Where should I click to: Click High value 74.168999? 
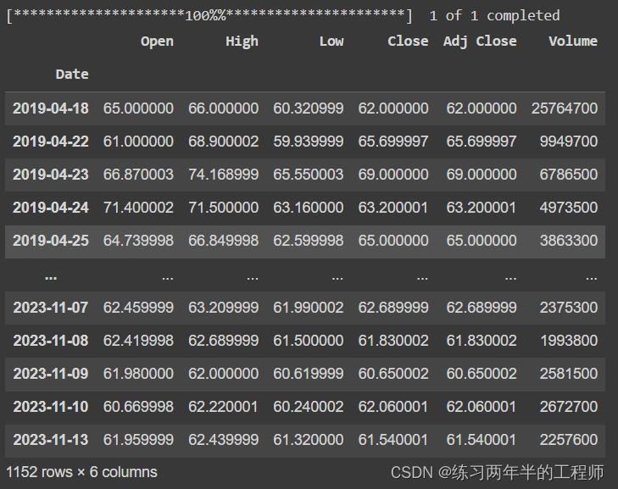(224, 175)
